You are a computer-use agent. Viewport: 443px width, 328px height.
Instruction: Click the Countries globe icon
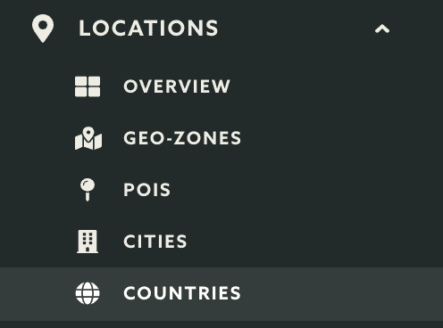[88, 293]
